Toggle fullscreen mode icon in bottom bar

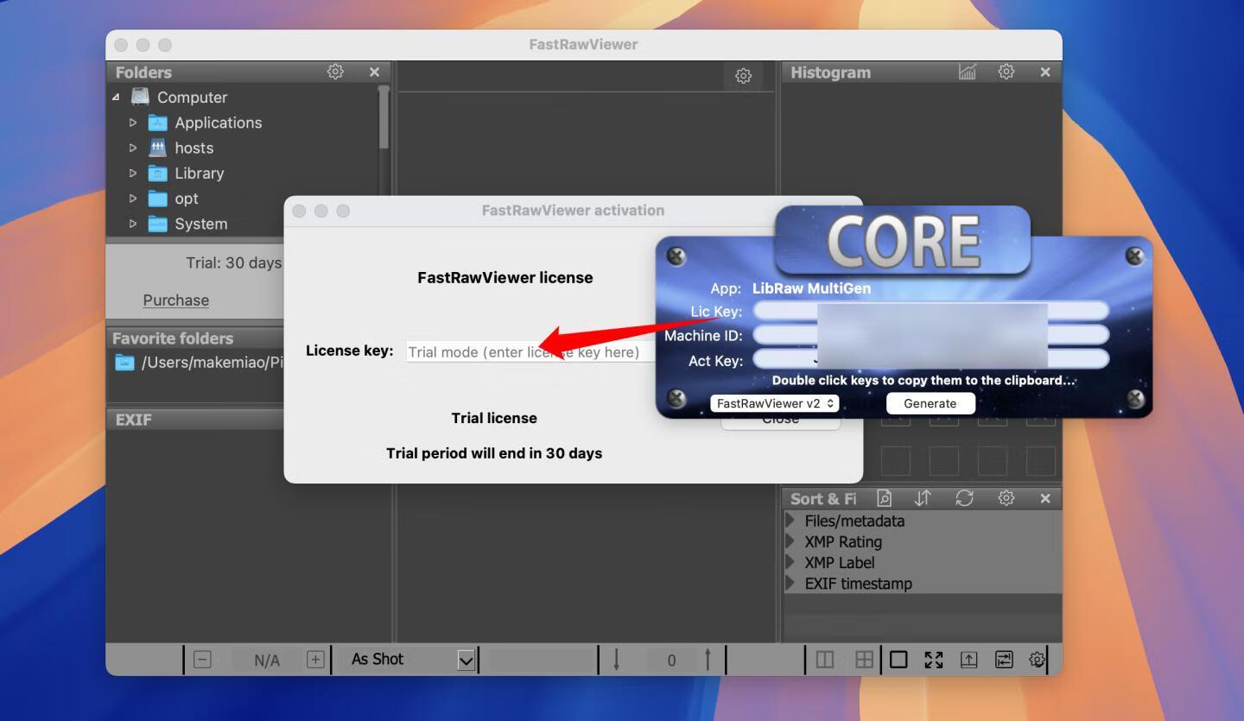coord(934,660)
